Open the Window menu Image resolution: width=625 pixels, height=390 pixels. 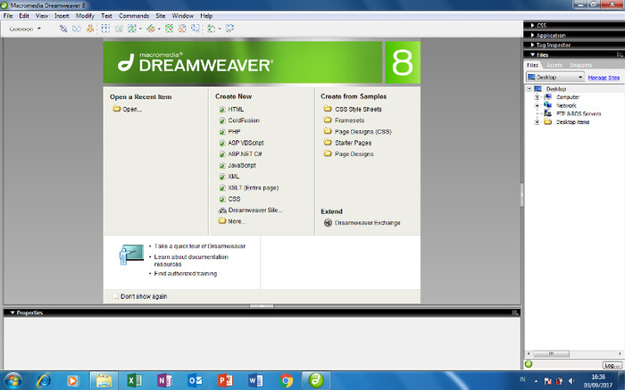pyautogui.click(x=182, y=16)
